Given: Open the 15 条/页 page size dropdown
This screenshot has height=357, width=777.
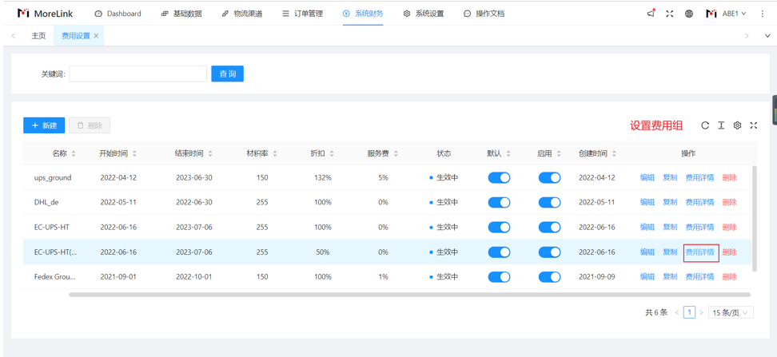Looking at the screenshot, I should click(x=731, y=312).
